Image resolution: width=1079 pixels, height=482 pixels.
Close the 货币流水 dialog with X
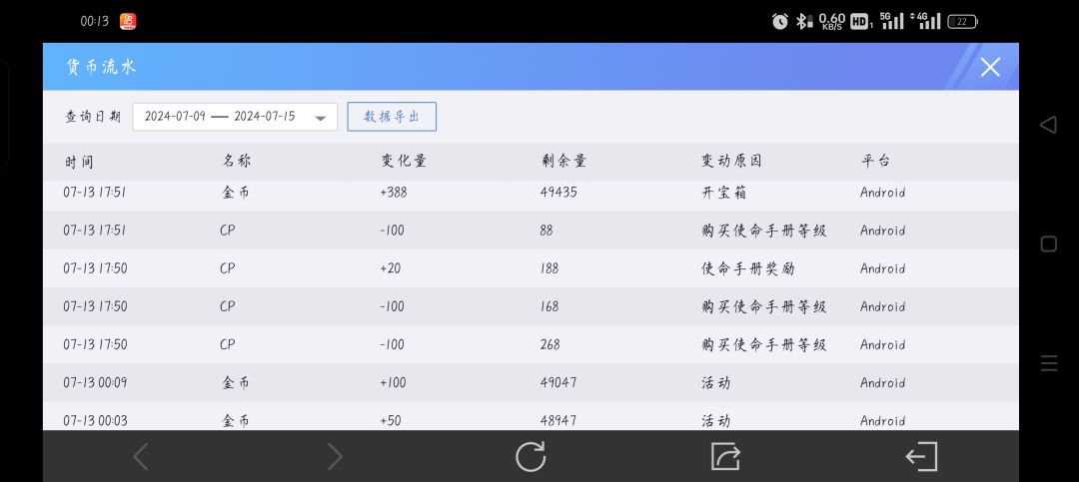pos(989,67)
